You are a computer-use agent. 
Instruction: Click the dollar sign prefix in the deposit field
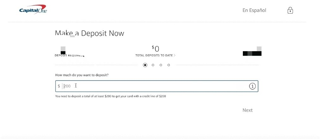click(59, 86)
